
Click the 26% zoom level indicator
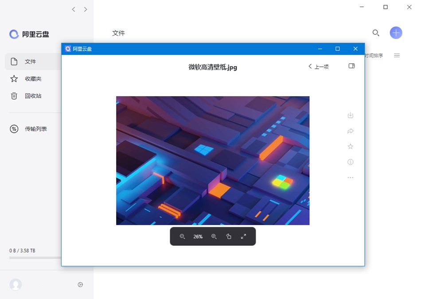[198, 237]
